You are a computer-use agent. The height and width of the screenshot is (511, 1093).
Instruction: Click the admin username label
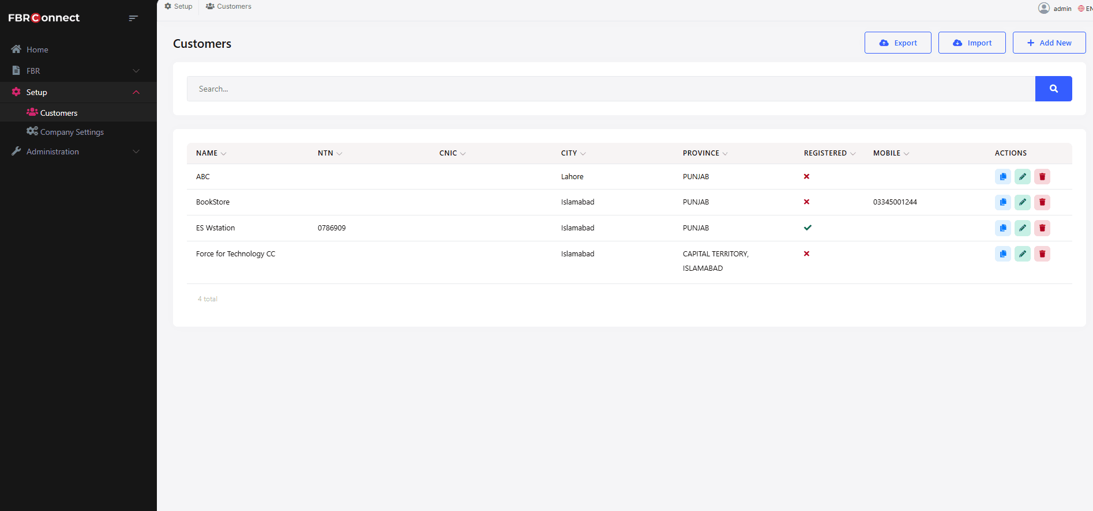[x=1062, y=9]
